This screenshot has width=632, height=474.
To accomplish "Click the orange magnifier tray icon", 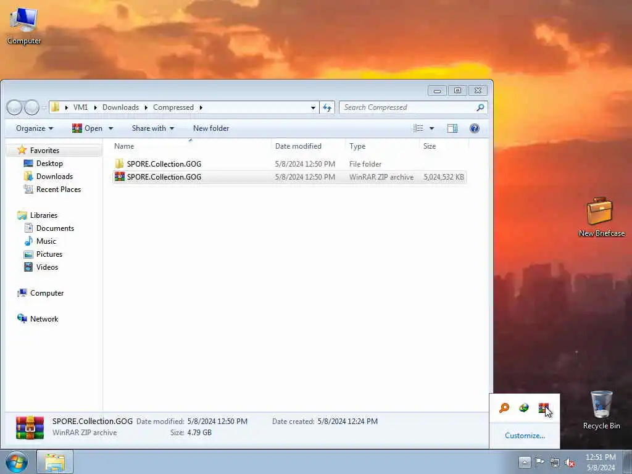I will pyautogui.click(x=504, y=408).
